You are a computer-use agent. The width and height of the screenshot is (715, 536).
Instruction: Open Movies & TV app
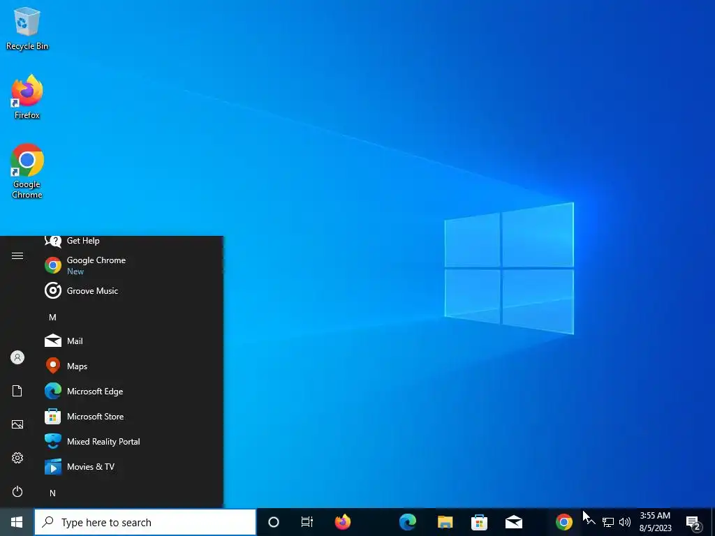[x=131, y=467]
